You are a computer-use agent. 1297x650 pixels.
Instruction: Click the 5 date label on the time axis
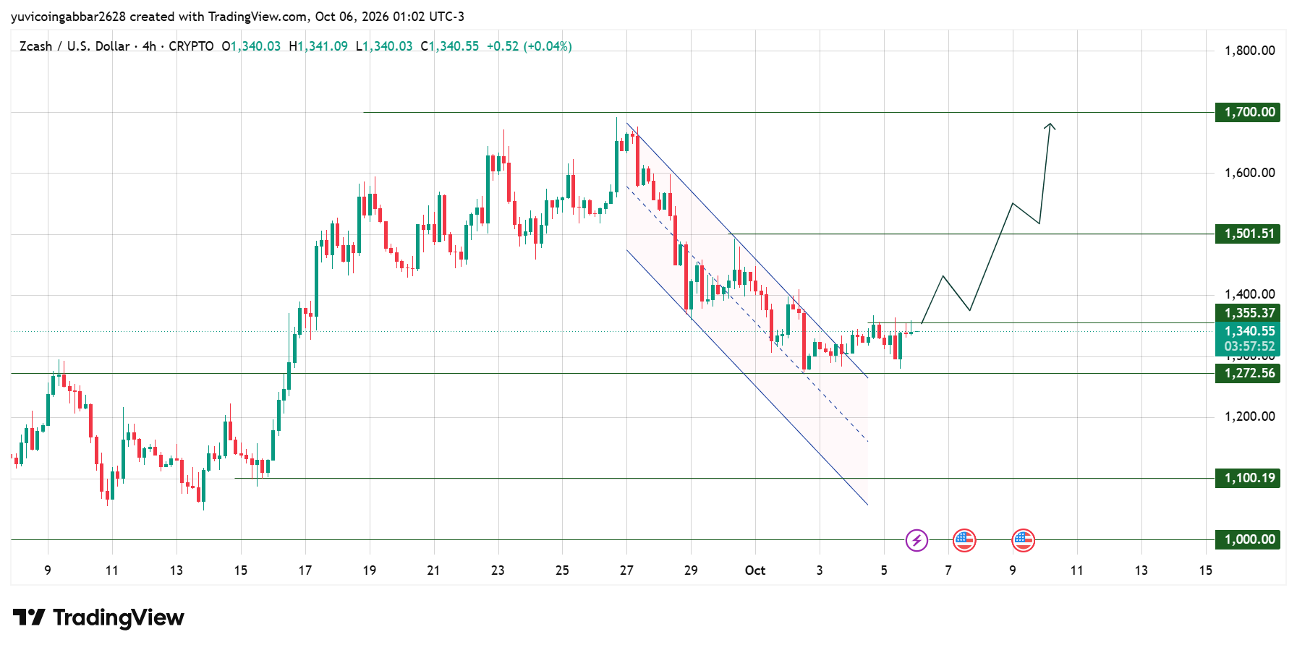[884, 570]
